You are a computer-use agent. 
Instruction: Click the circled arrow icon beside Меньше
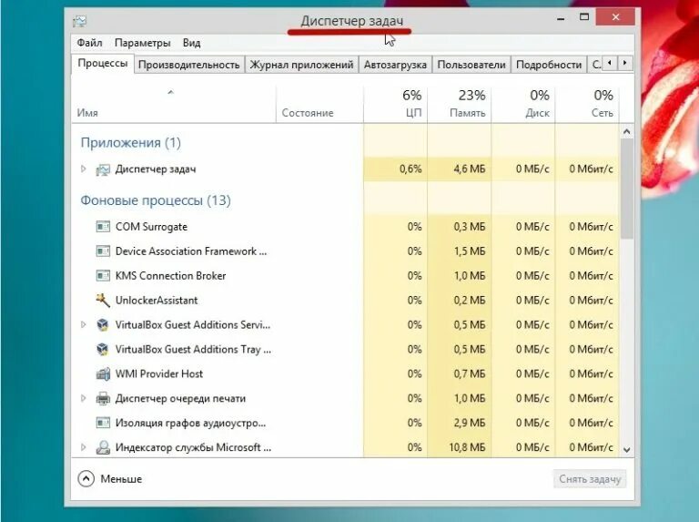click(86, 478)
